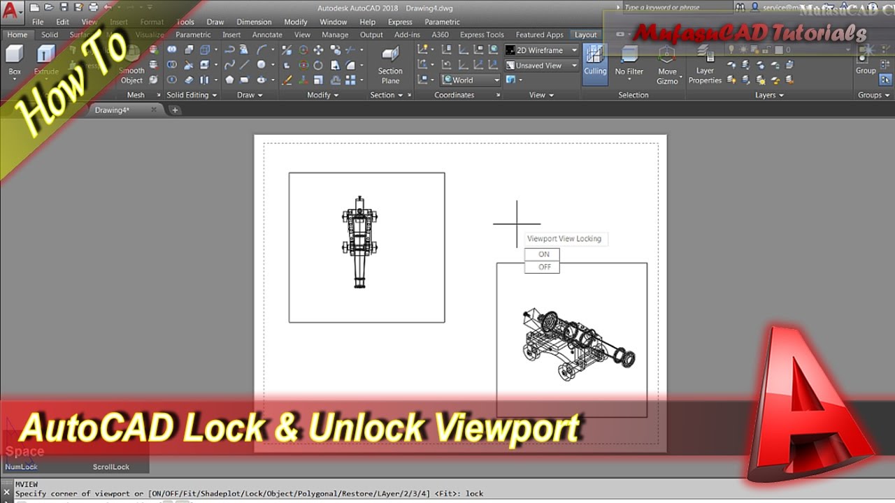Click the New drawing icon in quick access toolbar
Viewport: 895px width, 503px height.
click(34, 8)
